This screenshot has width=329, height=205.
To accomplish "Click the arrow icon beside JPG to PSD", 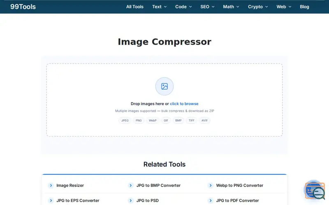I will click(x=130, y=200).
